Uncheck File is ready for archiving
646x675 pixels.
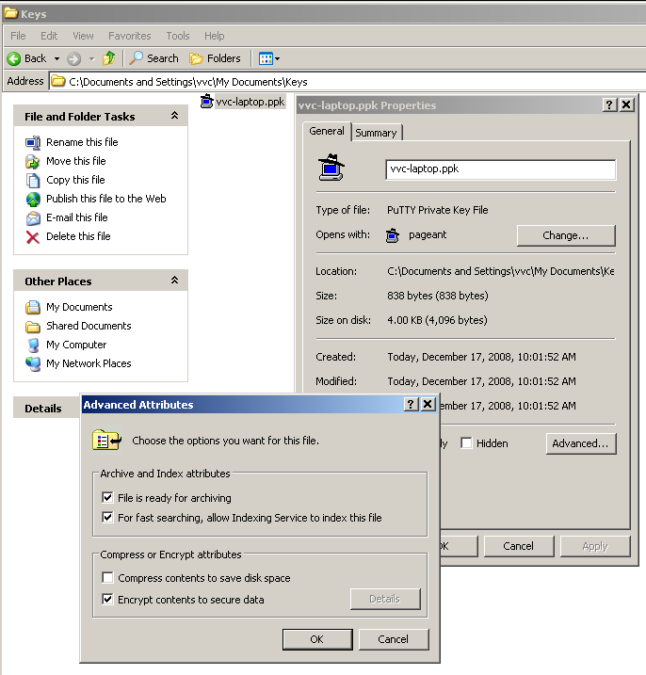pos(107,498)
